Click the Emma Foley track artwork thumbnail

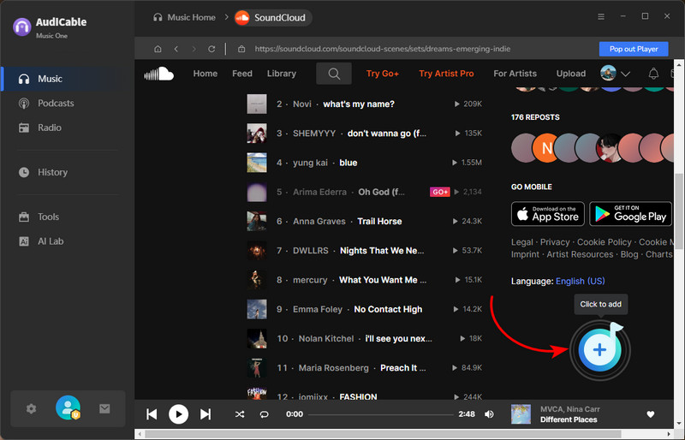tap(257, 309)
